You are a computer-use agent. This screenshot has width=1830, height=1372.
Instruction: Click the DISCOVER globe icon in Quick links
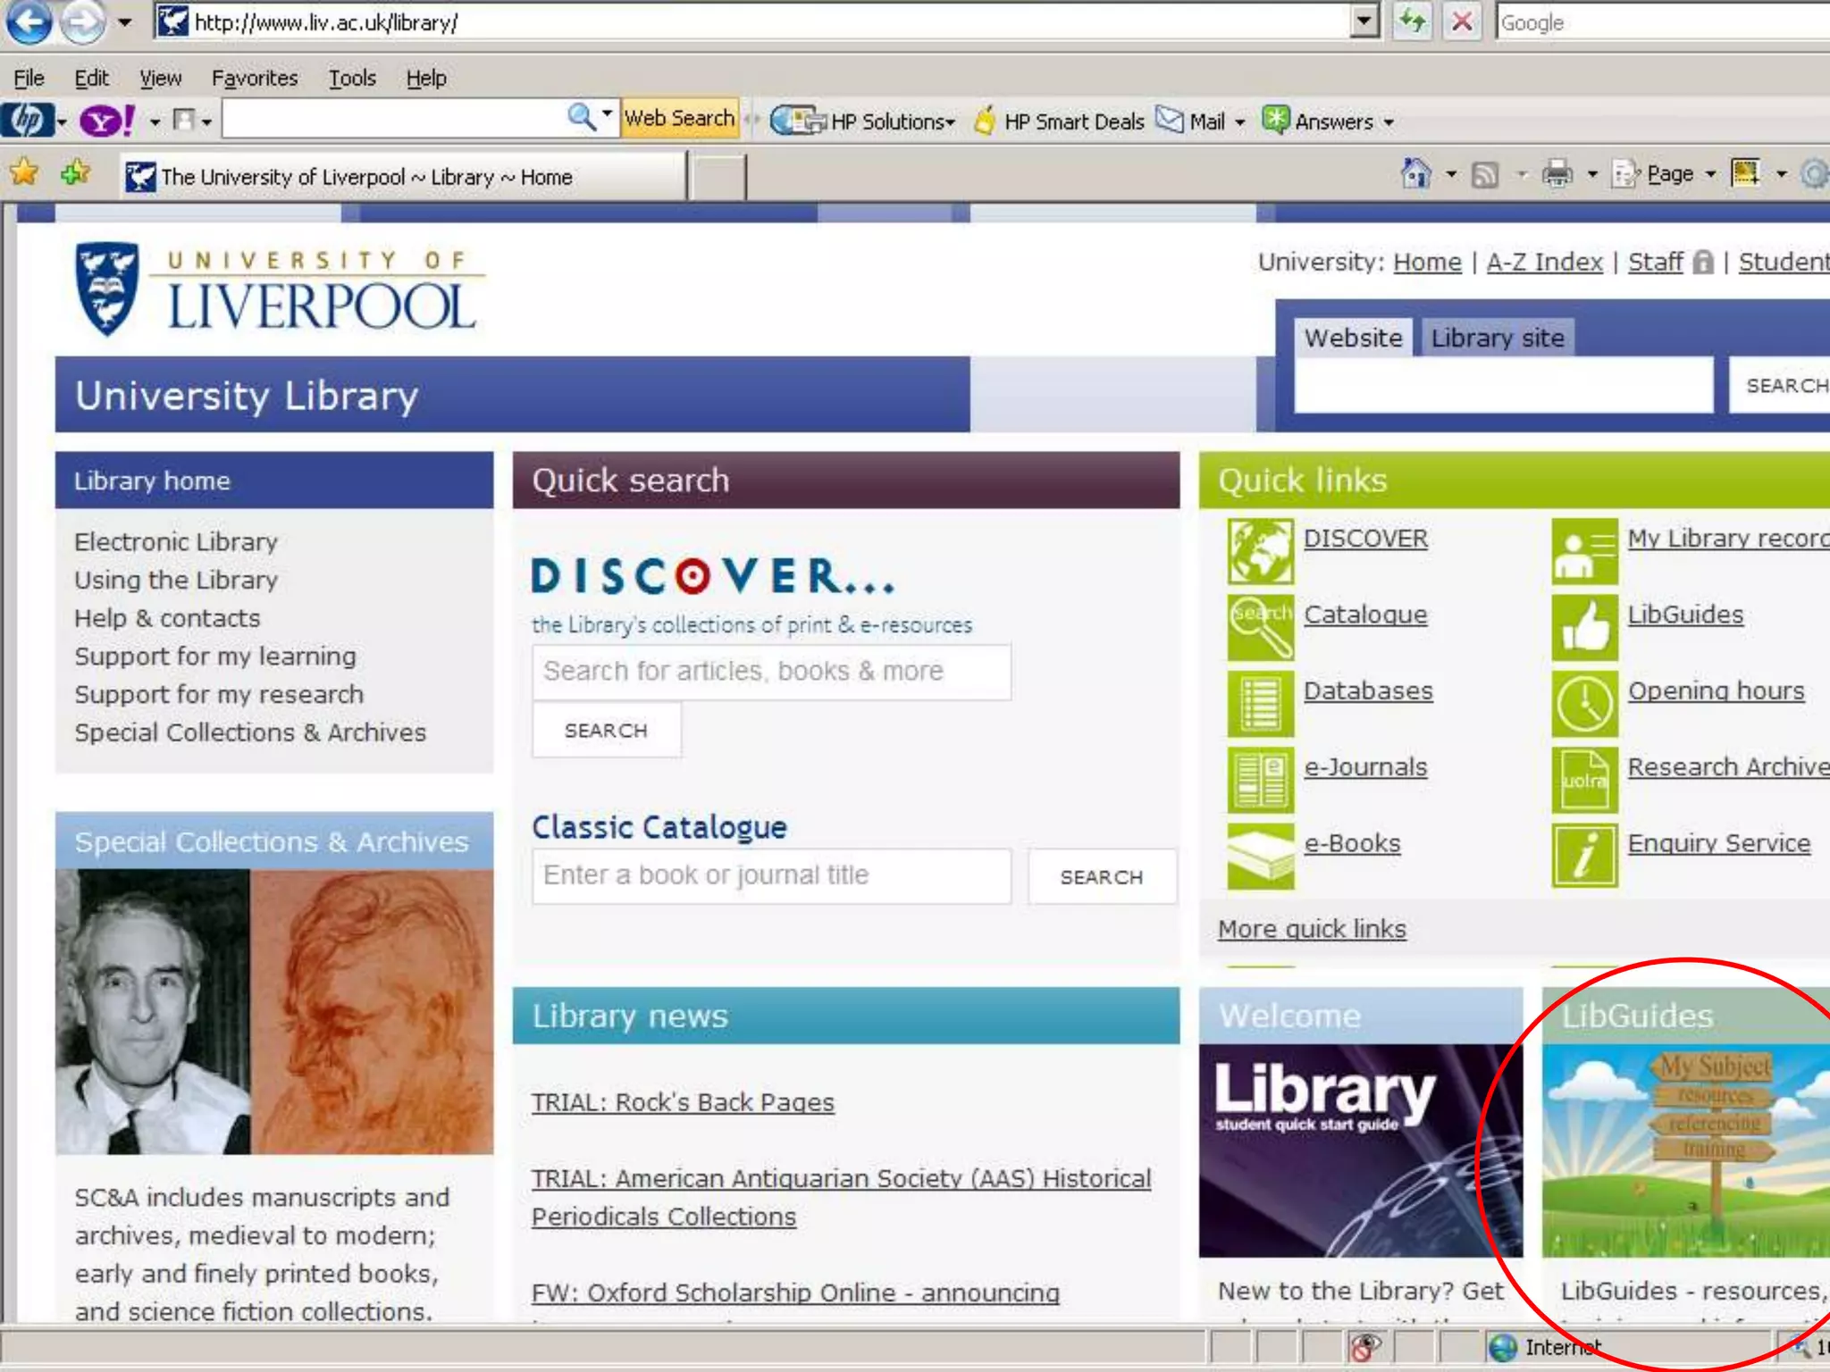click(1260, 551)
